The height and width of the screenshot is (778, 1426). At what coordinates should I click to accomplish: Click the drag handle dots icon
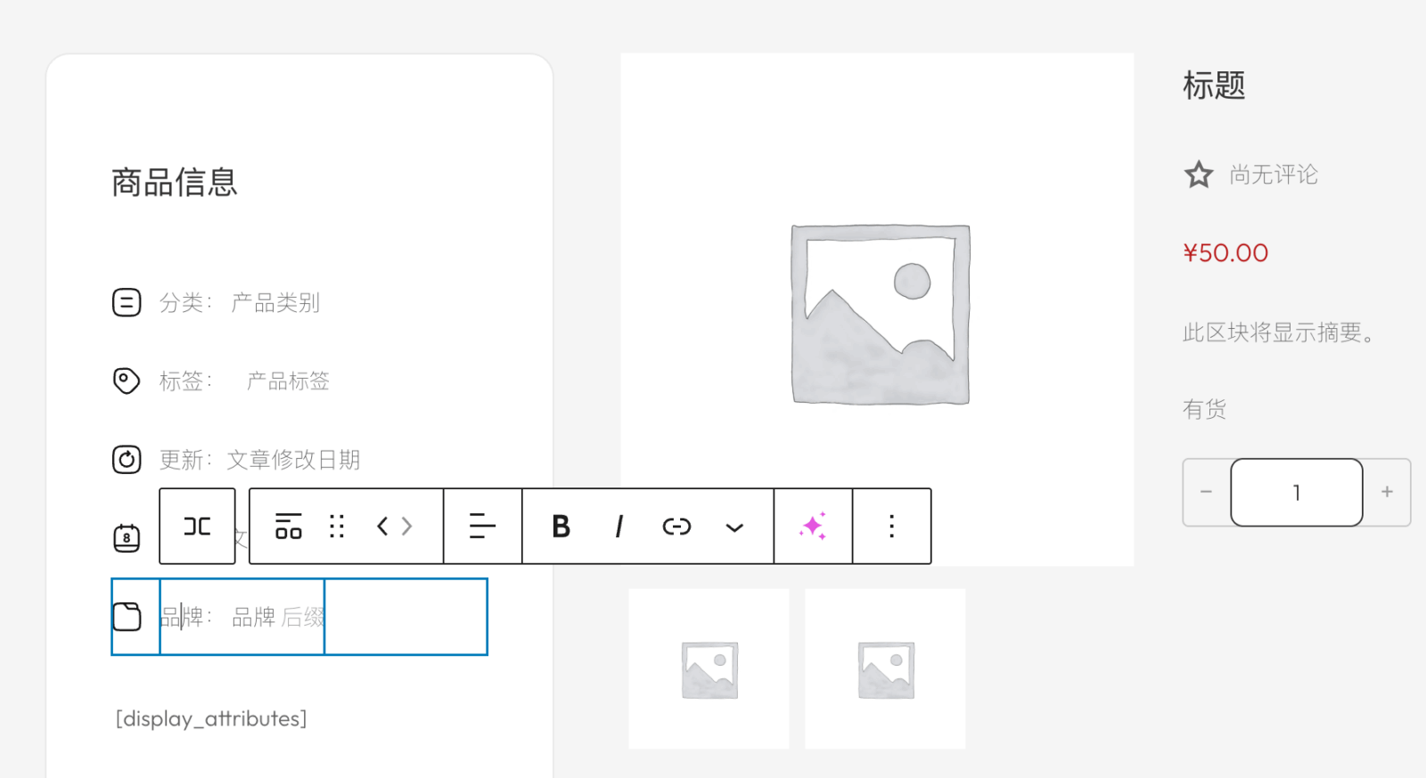tap(337, 527)
